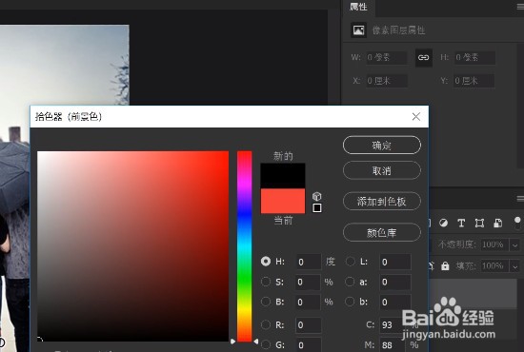Click the 取消 cancel button
Viewport: 524px width, 352px height.
(382, 170)
